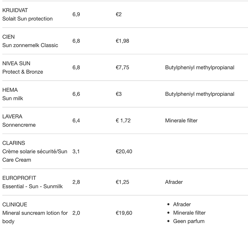Select the 2,0 score for Clinique

(x=76, y=213)
